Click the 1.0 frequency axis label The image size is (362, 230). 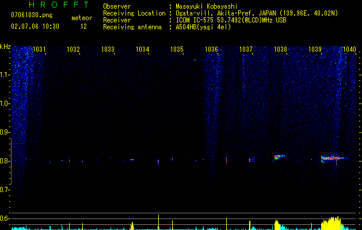[5, 103]
